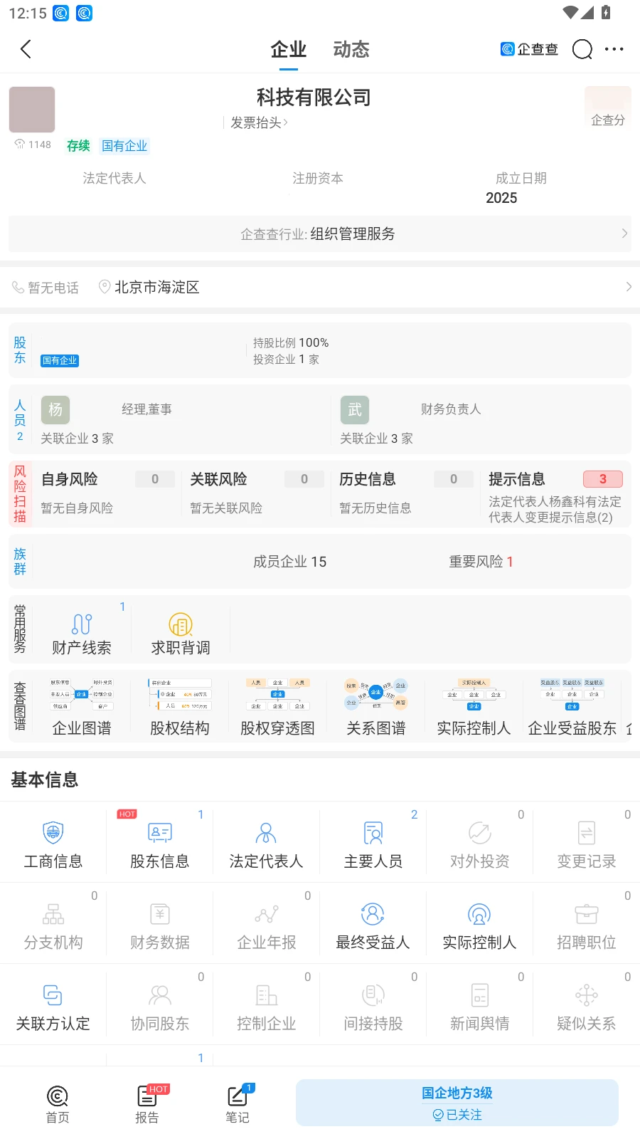Expand 企查查行业 组织管理服务 row
Screen dimensions: 640x1139
320,234
